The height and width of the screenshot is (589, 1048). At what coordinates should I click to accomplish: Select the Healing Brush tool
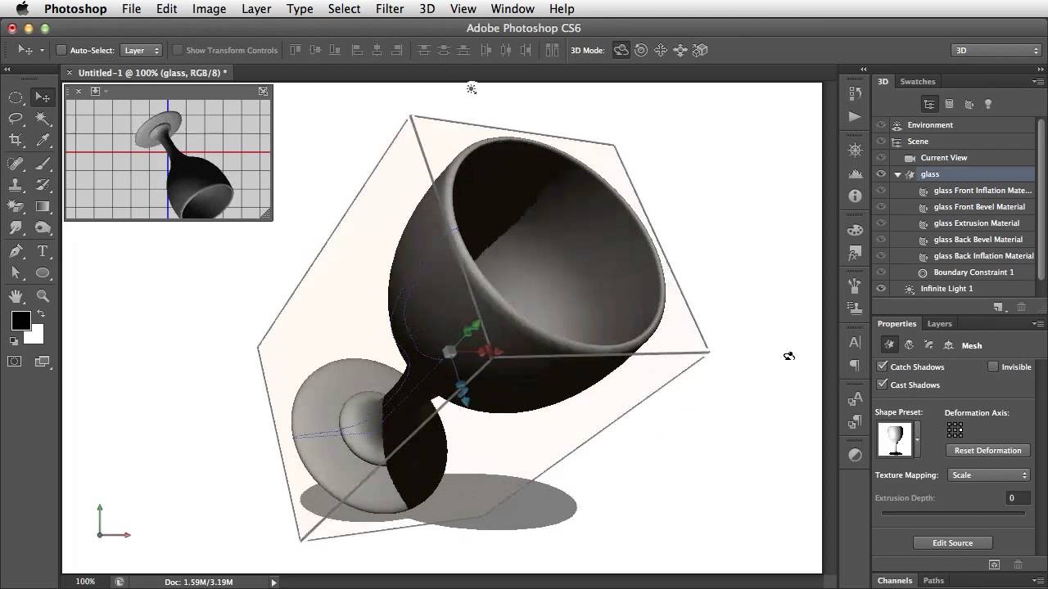[16, 163]
